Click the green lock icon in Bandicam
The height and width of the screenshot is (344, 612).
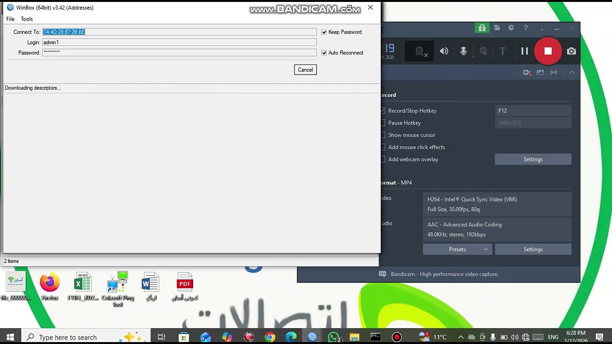click(x=482, y=28)
